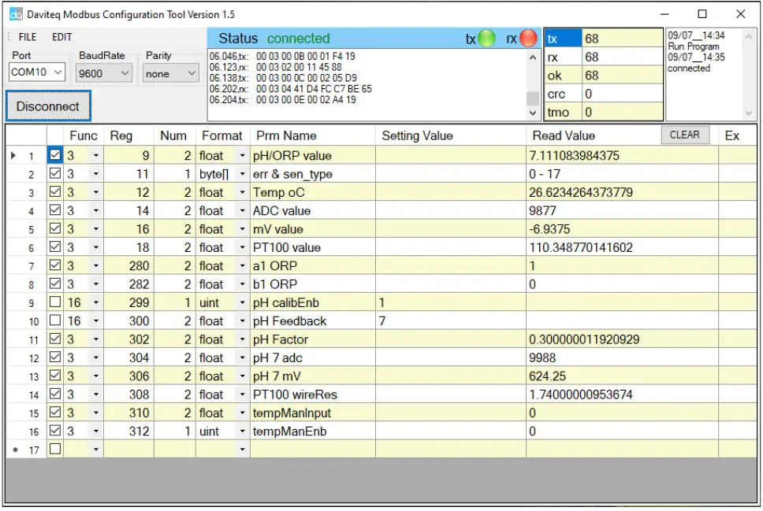Toggle the tempManEnb row checkbox
The height and width of the screenshot is (511, 763).
coord(55,431)
